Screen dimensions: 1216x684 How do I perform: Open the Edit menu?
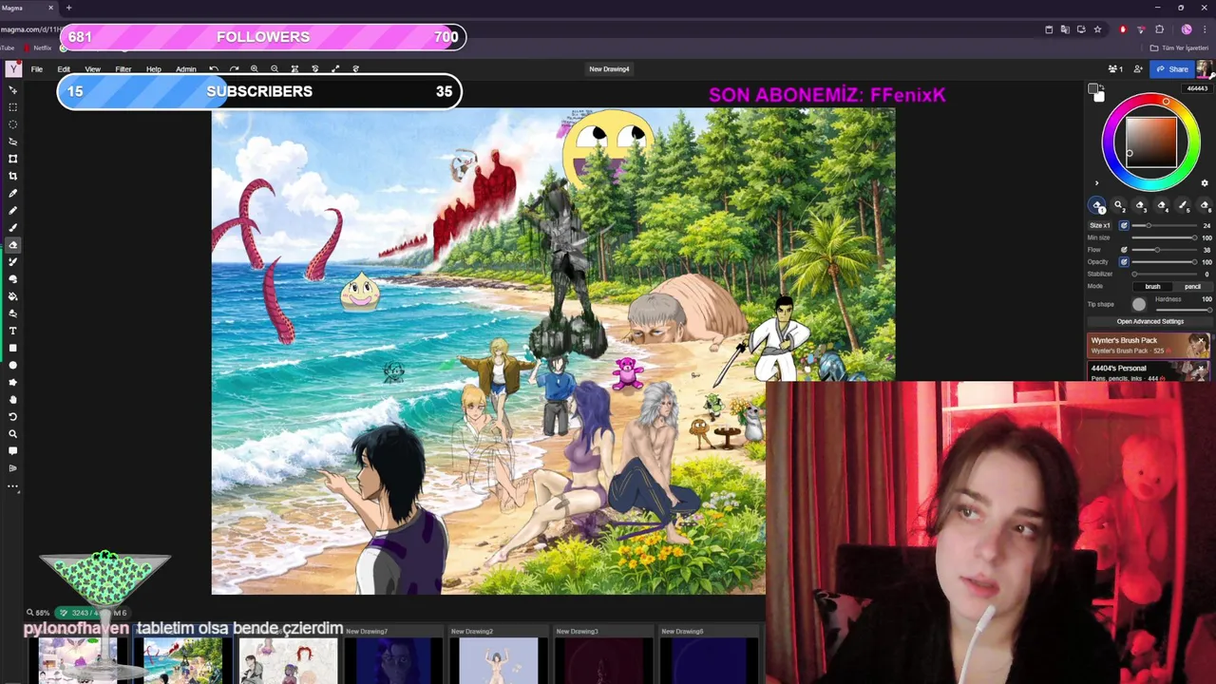64,69
